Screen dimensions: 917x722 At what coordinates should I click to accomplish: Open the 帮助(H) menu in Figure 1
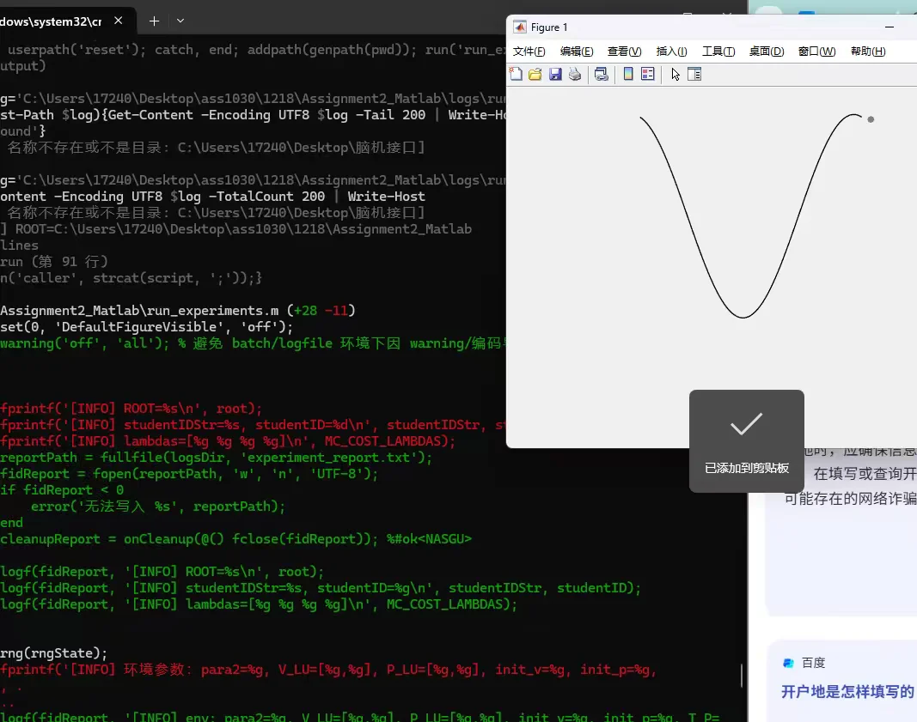[868, 52]
